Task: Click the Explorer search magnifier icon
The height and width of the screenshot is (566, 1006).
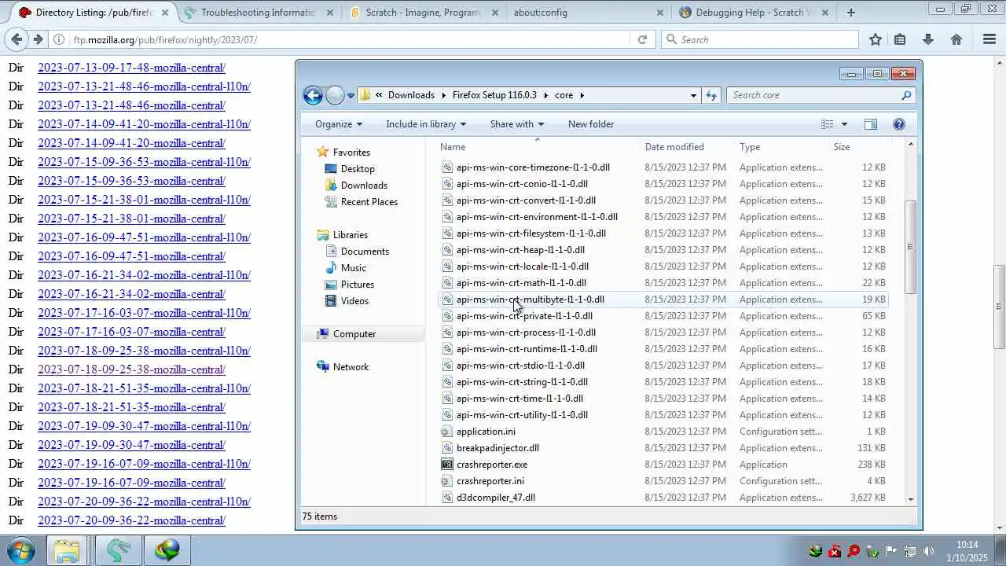Action: tap(906, 95)
